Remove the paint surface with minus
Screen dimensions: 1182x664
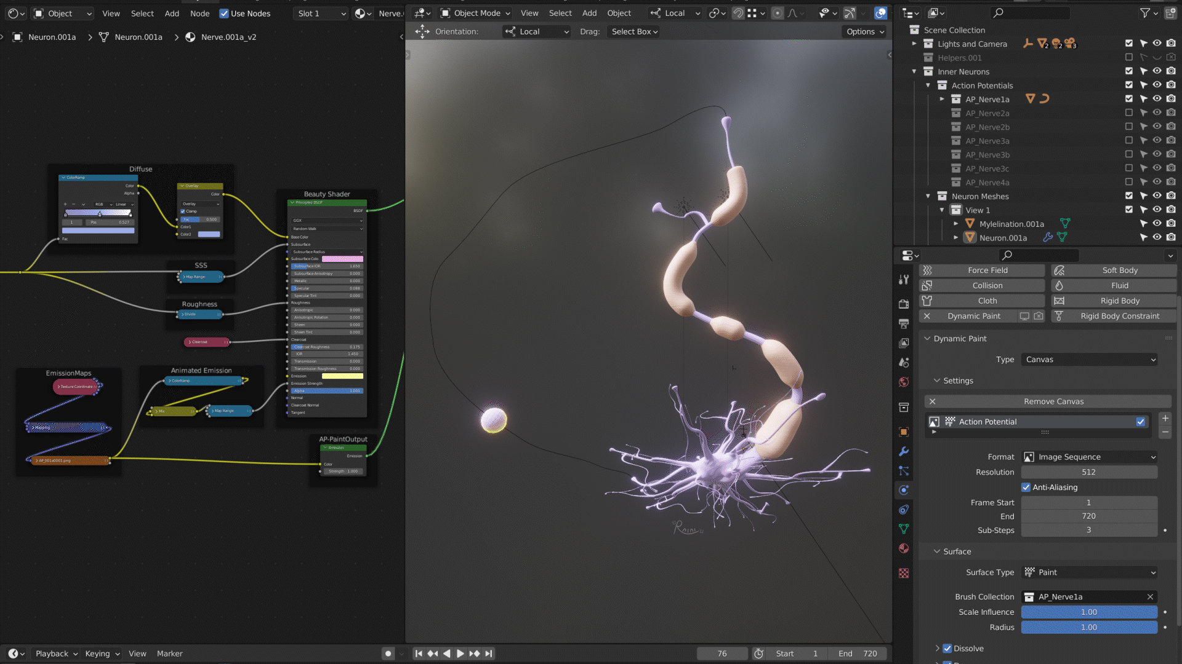(1165, 432)
